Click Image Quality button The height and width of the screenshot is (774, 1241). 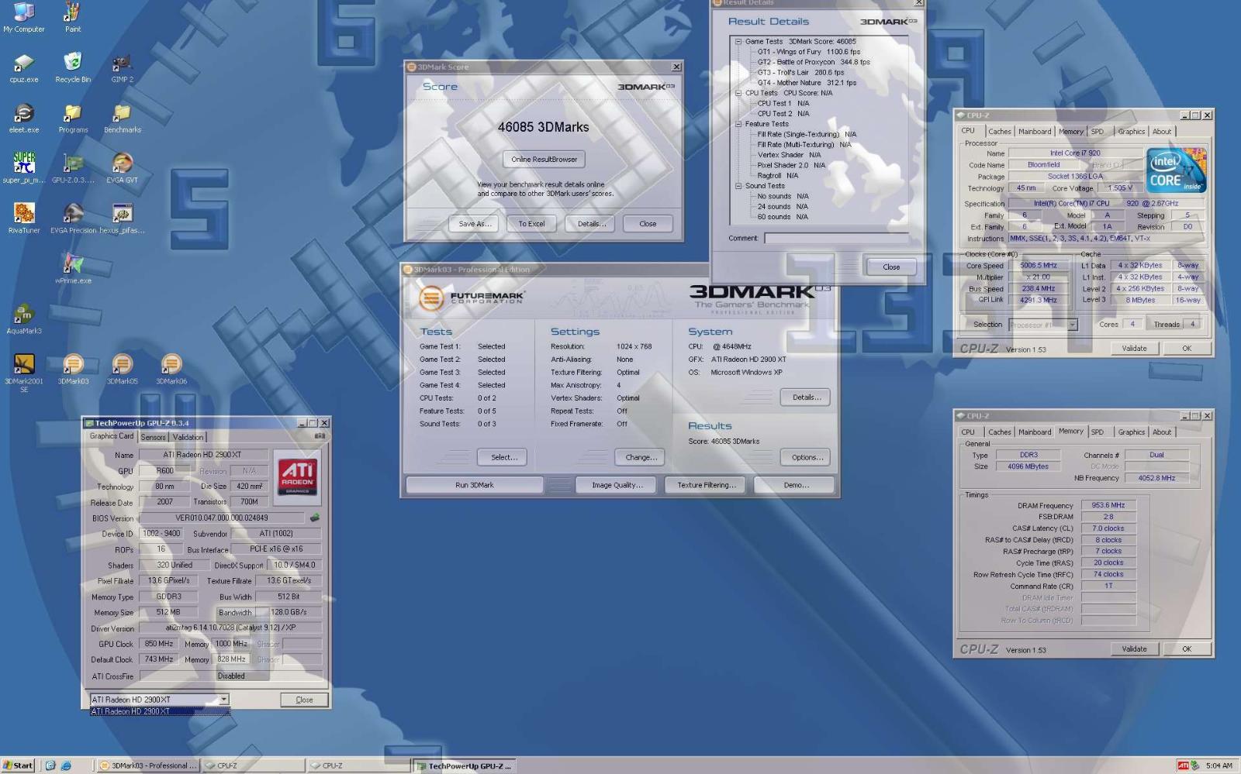(x=617, y=485)
